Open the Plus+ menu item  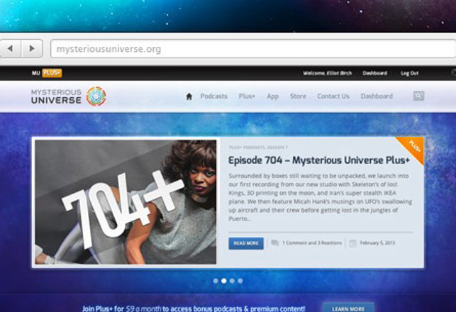click(247, 96)
